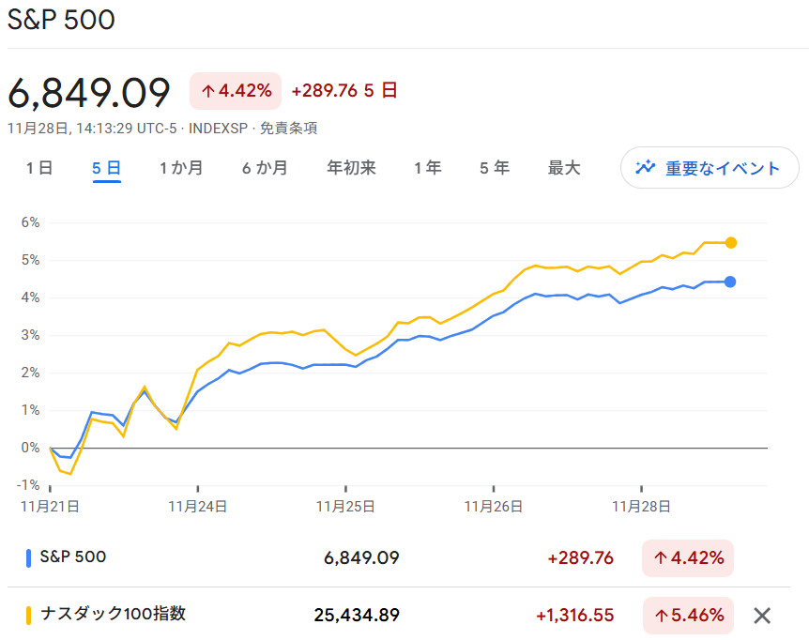Select the 1日 time range tab
Screen dimensions: 809x640
coord(38,167)
